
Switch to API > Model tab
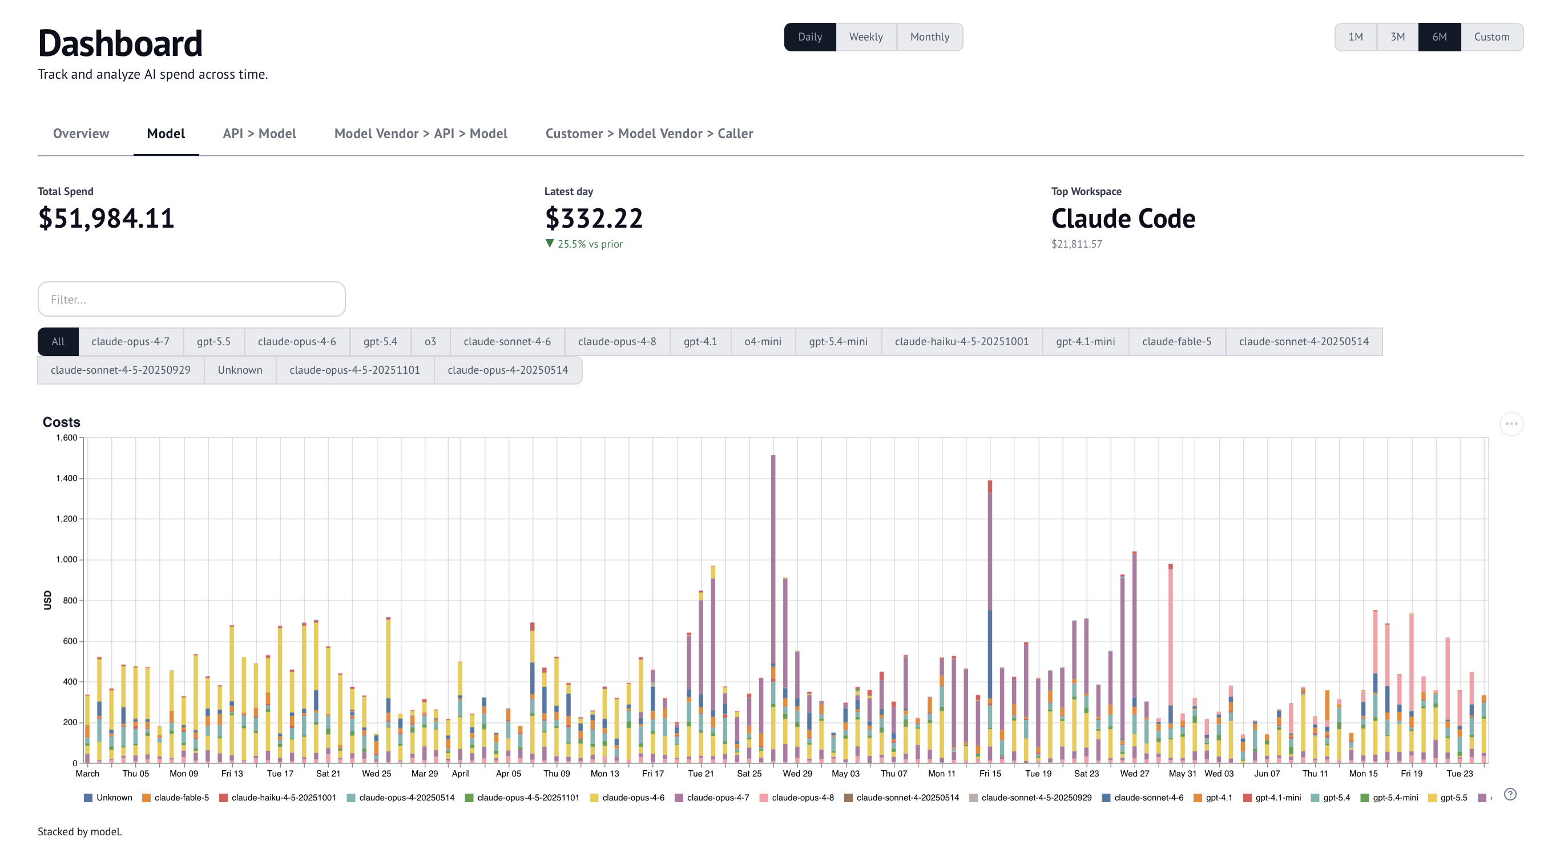click(260, 134)
